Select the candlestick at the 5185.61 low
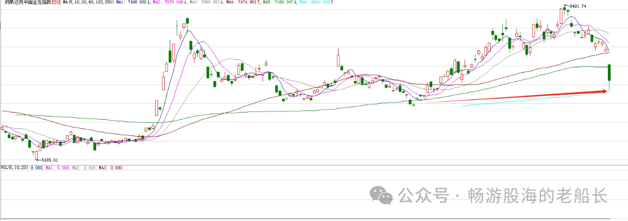 coord(36,155)
